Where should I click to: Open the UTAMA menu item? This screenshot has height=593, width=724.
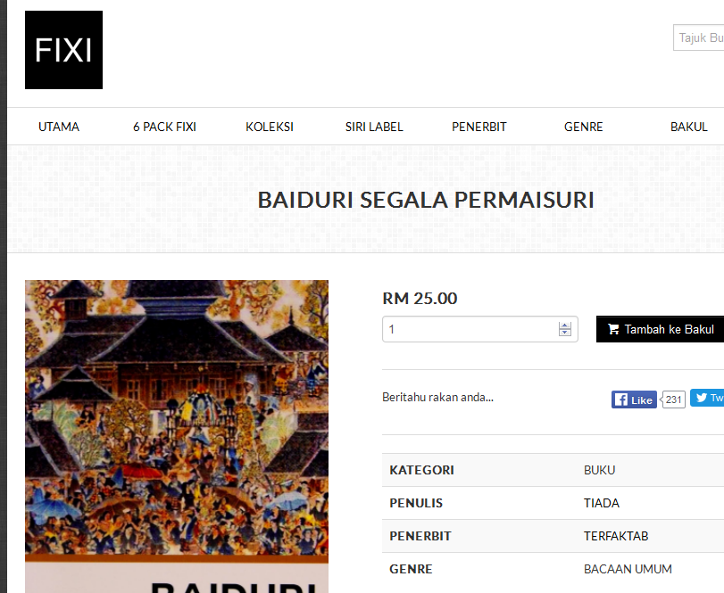pos(59,127)
